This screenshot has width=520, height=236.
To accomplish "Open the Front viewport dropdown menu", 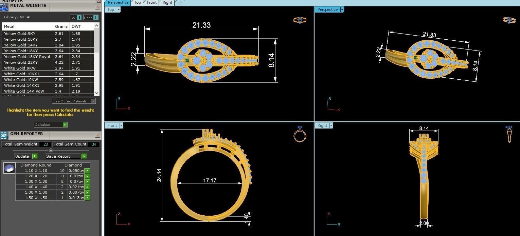I will point(121,125).
